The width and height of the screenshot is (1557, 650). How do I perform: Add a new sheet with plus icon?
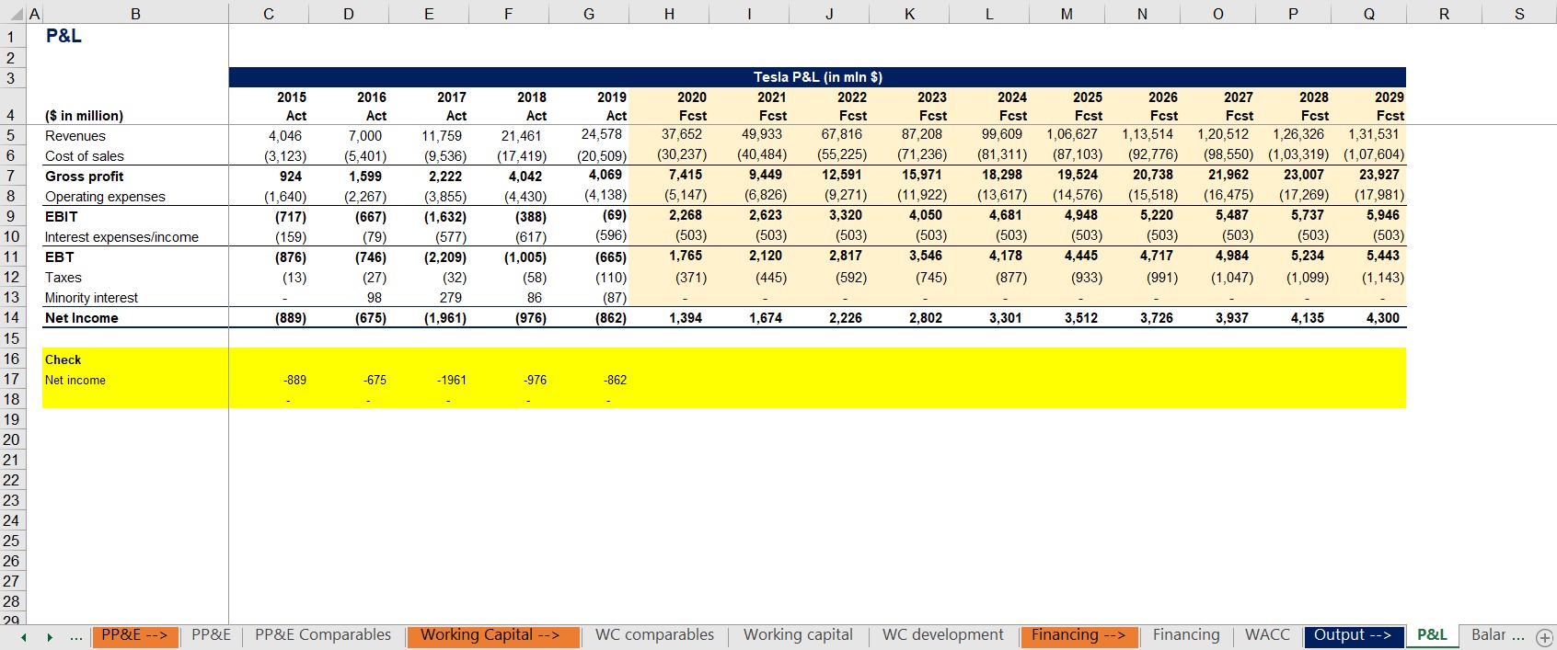click(1544, 636)
